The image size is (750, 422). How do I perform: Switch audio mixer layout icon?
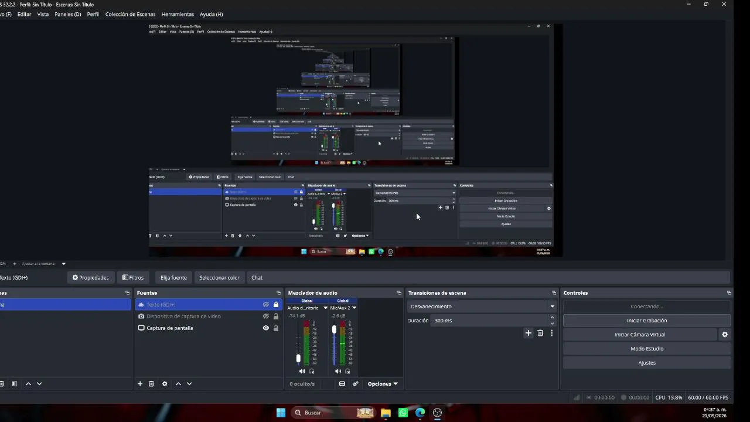click(x=342, y=384)
